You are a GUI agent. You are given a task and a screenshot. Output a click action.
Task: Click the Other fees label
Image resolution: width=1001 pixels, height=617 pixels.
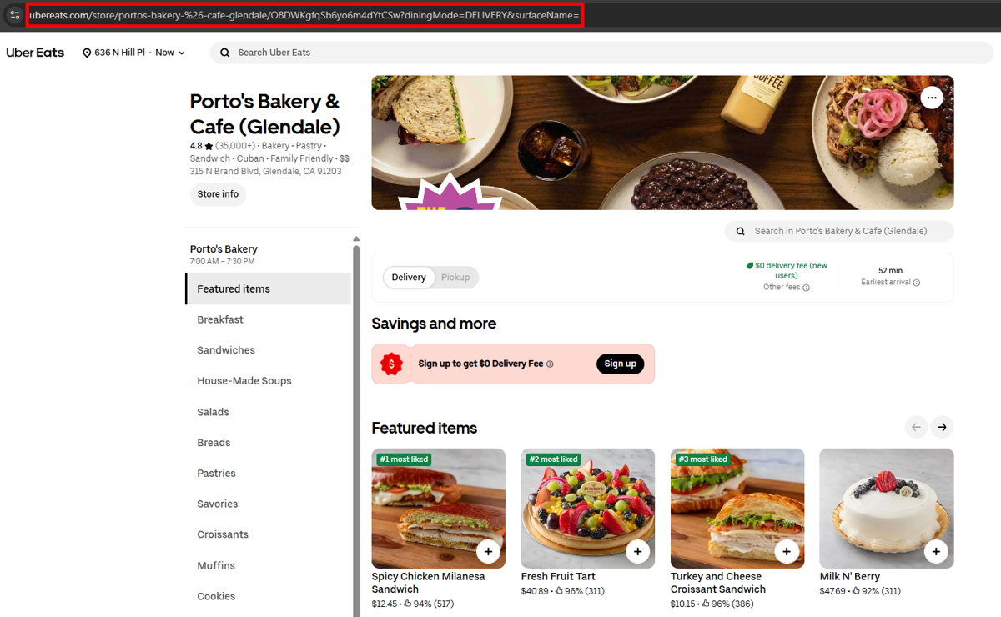pyautogui.click(x=782, y=288)
